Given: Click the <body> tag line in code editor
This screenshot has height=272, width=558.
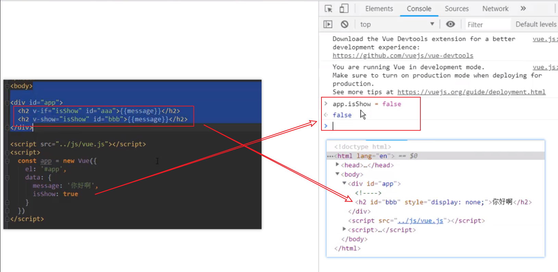Looking at the screenshot, I should click(21, 86).
